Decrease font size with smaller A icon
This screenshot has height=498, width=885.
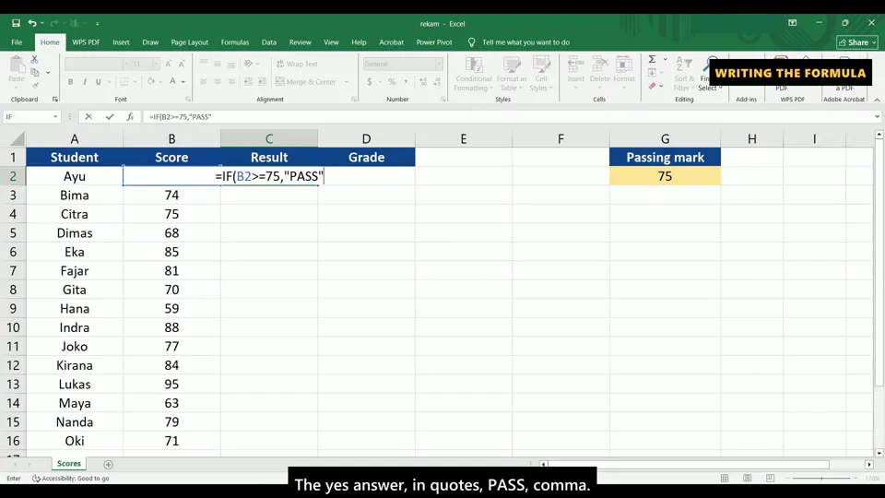182,64
